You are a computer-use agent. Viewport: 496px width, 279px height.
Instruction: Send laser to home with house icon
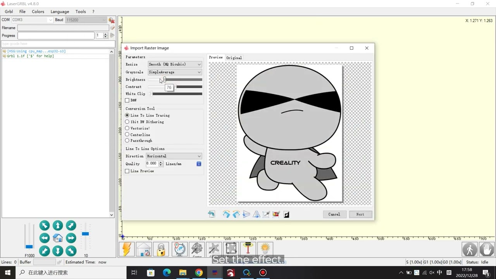[58, 238]
